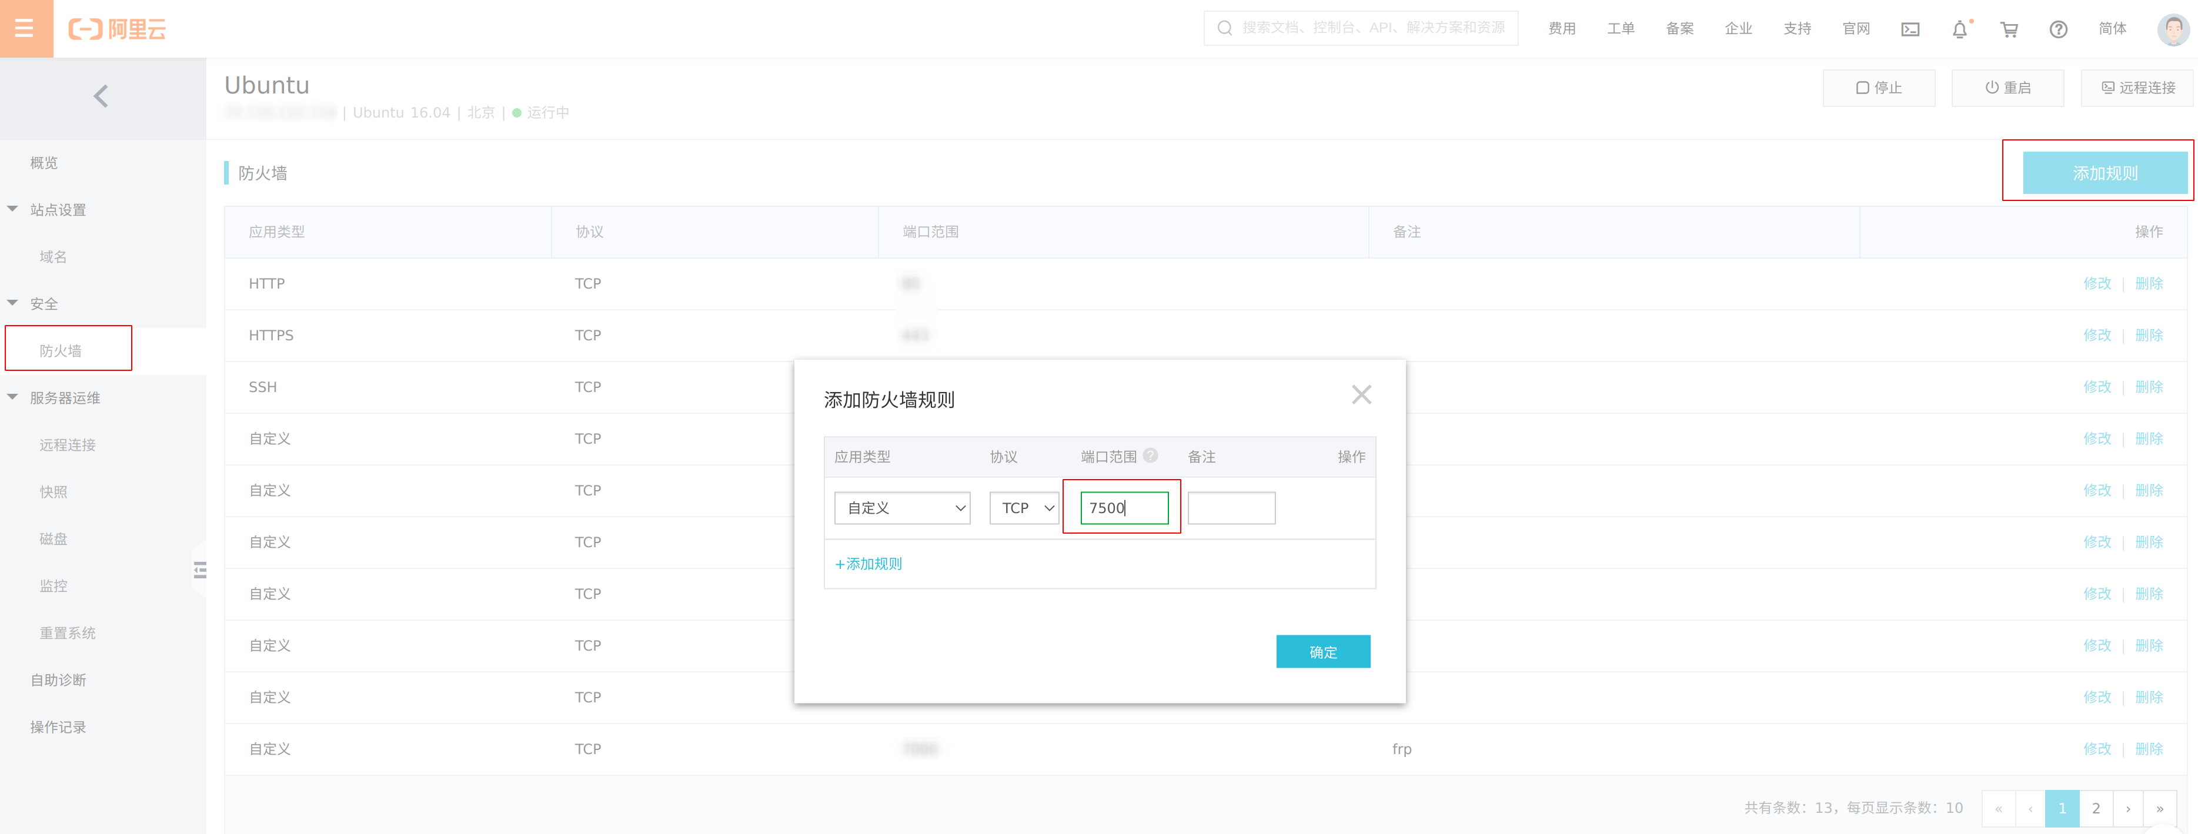Screen dimensions: 2198x834
Task: Open the shopping cart icon
Action: pyautogui.click(x=2009, y=29)
